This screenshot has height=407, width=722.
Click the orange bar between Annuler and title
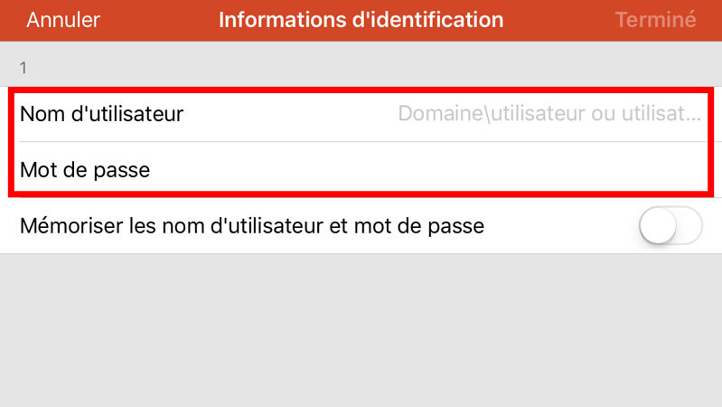tap(159, 20)
